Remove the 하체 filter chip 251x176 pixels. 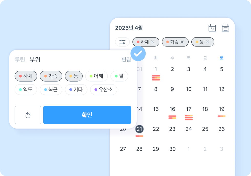152,42
